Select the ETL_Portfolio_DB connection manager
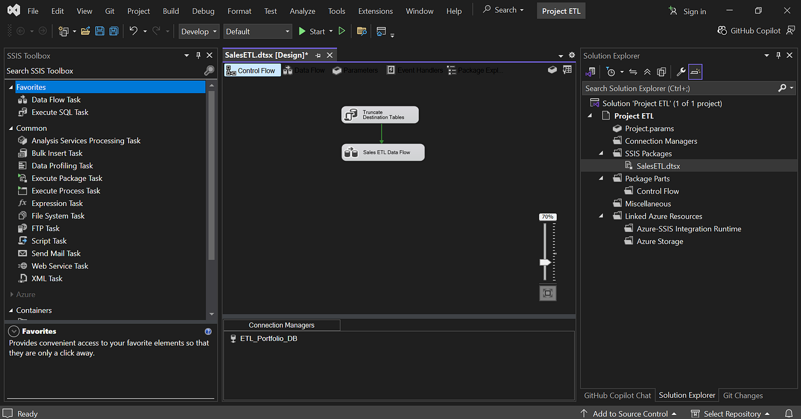Viewport: 801px width, 419px height. tap(263, 338)
